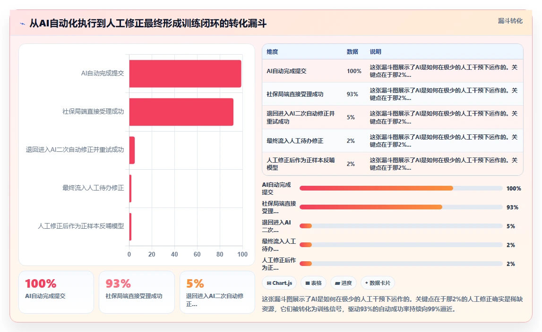The image size is (542, 332).
Task: Click the 数据 column header
Action: click(352, 52)
